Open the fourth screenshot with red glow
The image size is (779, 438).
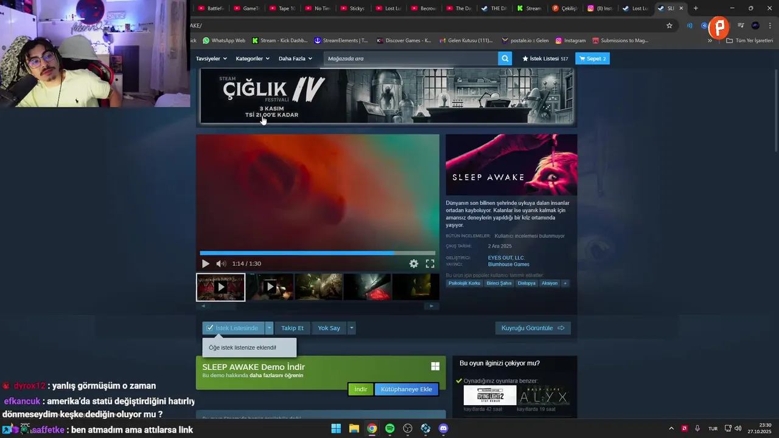[367, 287]
